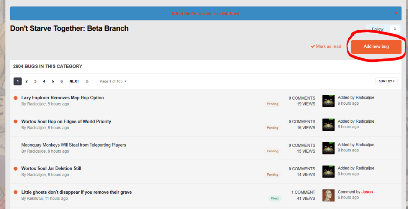Open Moonquay Monkeys Will Steal bug report
This screenshot has width=408, height=209.
click(x=74, y=145)
